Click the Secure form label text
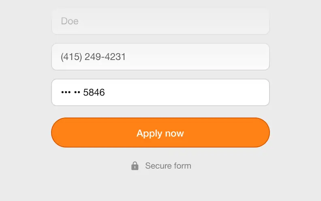The image size is (321, 201). (168, 166)
